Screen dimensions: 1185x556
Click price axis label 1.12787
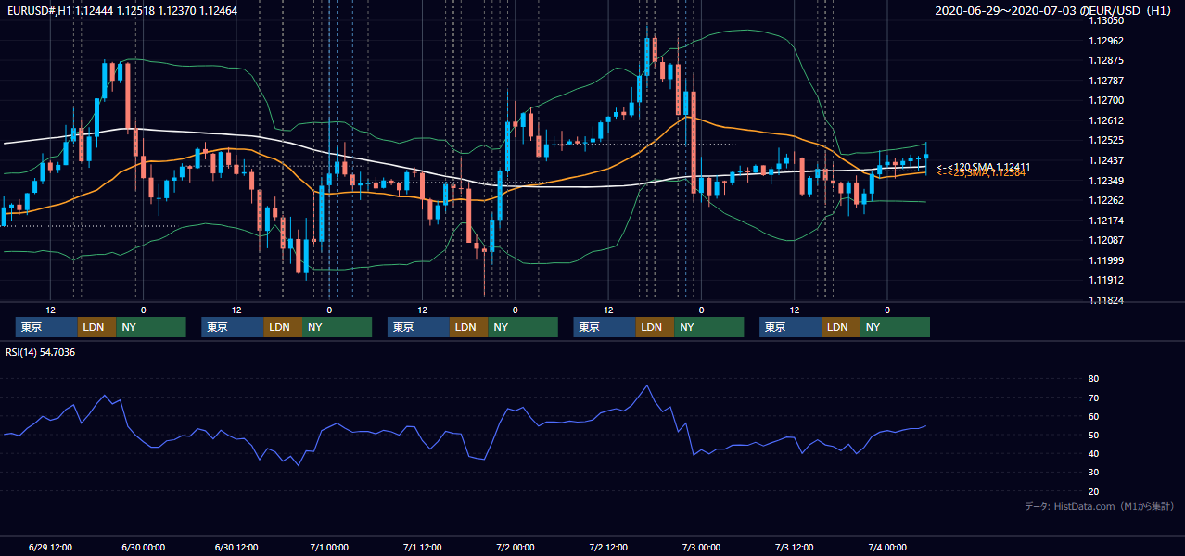pyautogui.click(x=1106, y=81)
